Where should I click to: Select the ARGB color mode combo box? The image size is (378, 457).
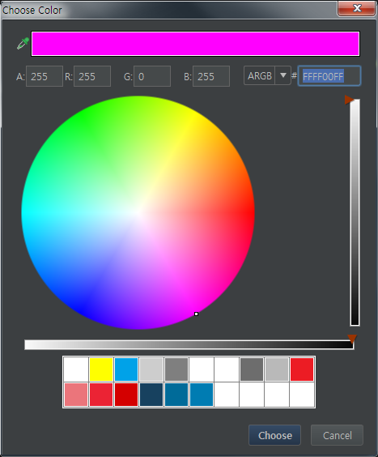coord(267,75)
